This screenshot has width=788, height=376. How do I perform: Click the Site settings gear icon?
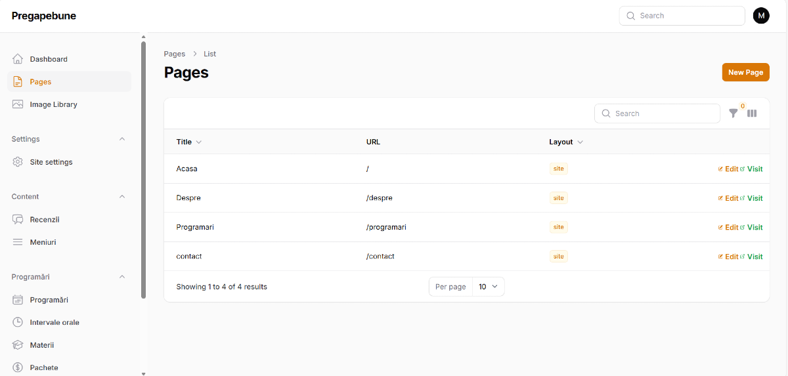18,162
